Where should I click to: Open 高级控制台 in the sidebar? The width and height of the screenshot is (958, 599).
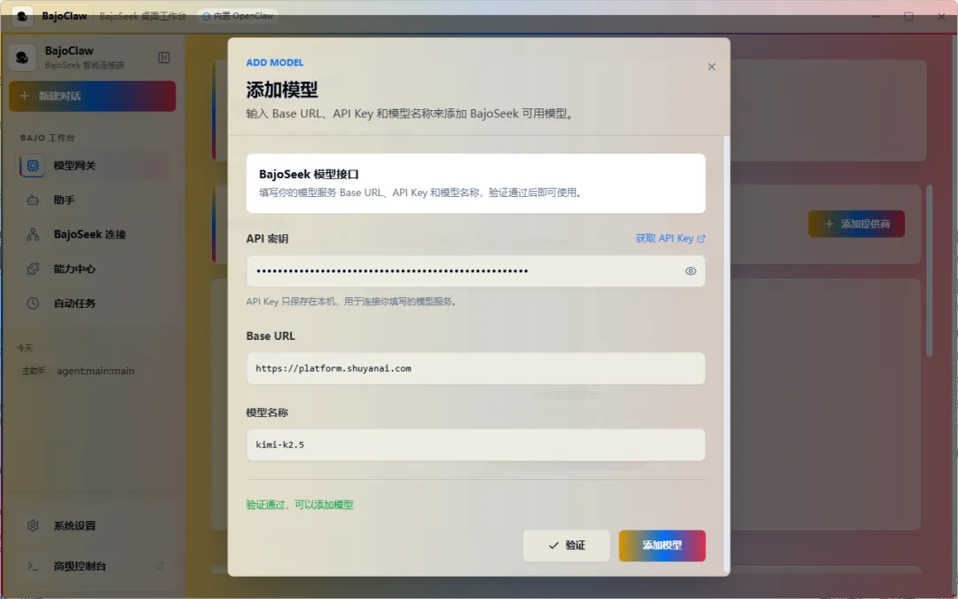[93, 566]
